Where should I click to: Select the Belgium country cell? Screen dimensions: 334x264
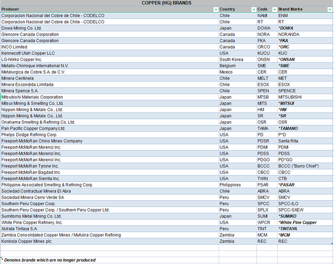[x=237, y=66]
